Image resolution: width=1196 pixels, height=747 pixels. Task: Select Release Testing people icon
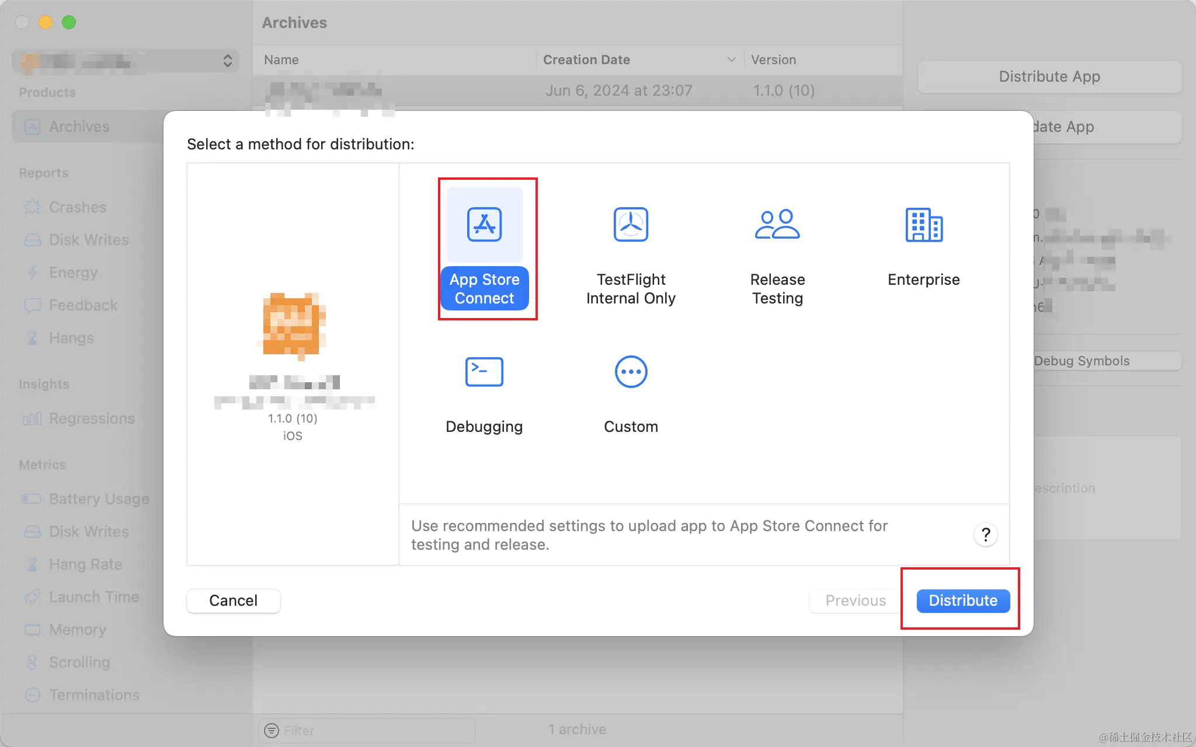(777, 225)
